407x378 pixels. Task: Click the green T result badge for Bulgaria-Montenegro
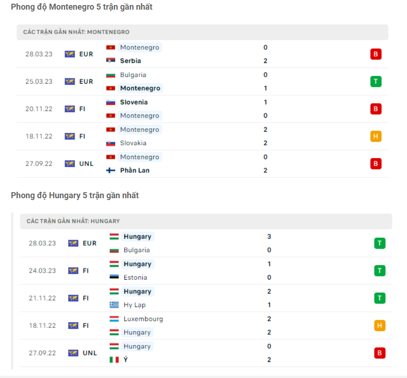click(376, 81)
